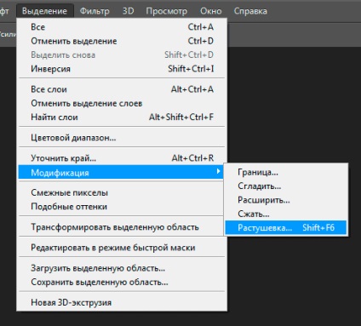Viewport: 361px width, 326px height.
Task: Open the Окно menu
Action: 210,11
